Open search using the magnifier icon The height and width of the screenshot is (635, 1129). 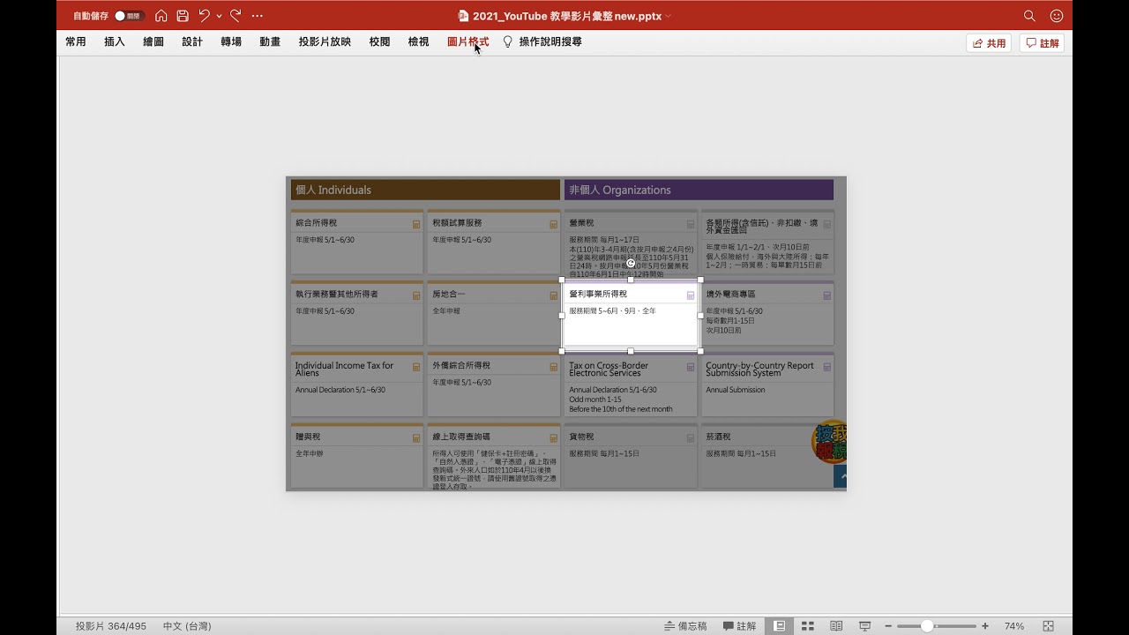click(x=1028, y=15)
